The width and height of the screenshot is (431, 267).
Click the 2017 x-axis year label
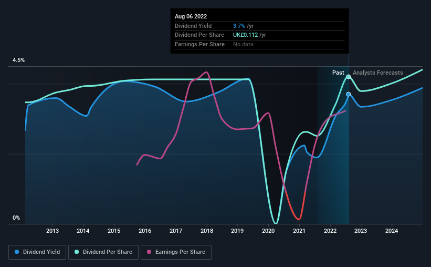pos(176,231)
